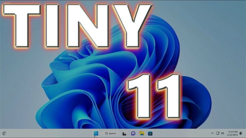Open File Explorer from the taskbar
Viewport: 246px width, 138px height.
point(142,133)
